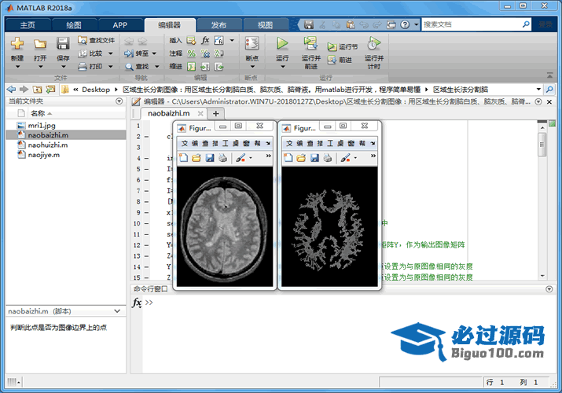Screen dimensions: 562x393
Task: Click Run and Time (运行并计时) icon
Action: click(374, 44)
